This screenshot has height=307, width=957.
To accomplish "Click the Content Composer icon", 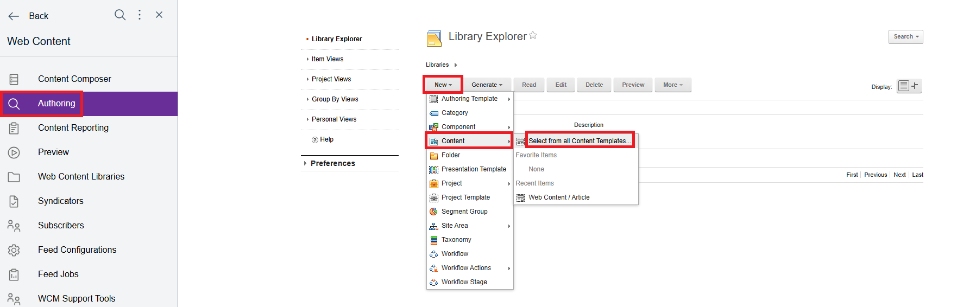I will pos(14,79).
